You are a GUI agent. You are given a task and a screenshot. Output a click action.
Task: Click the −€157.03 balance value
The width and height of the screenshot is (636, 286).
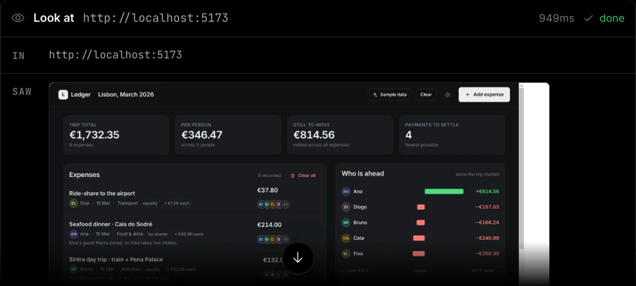487,207
